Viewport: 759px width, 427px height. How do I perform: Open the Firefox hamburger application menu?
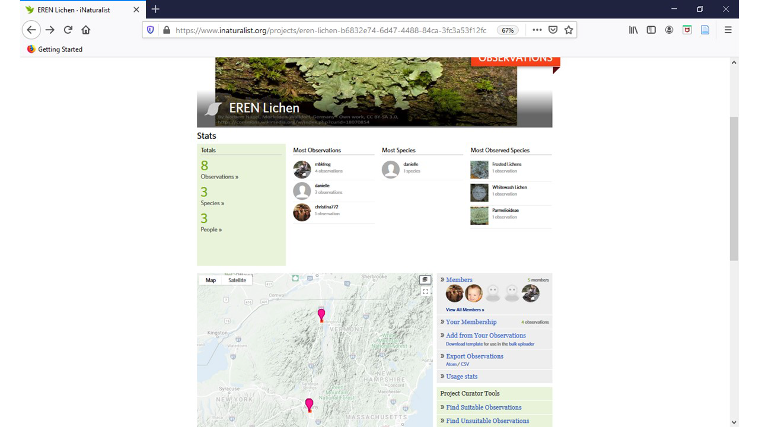(728, 30)
